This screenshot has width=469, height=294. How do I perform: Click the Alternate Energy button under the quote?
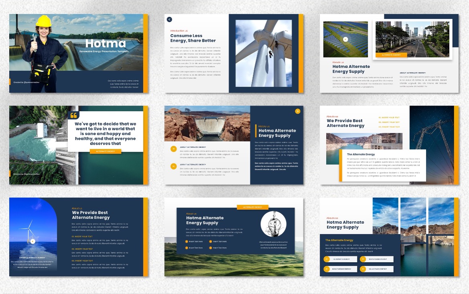pos(106,151)
